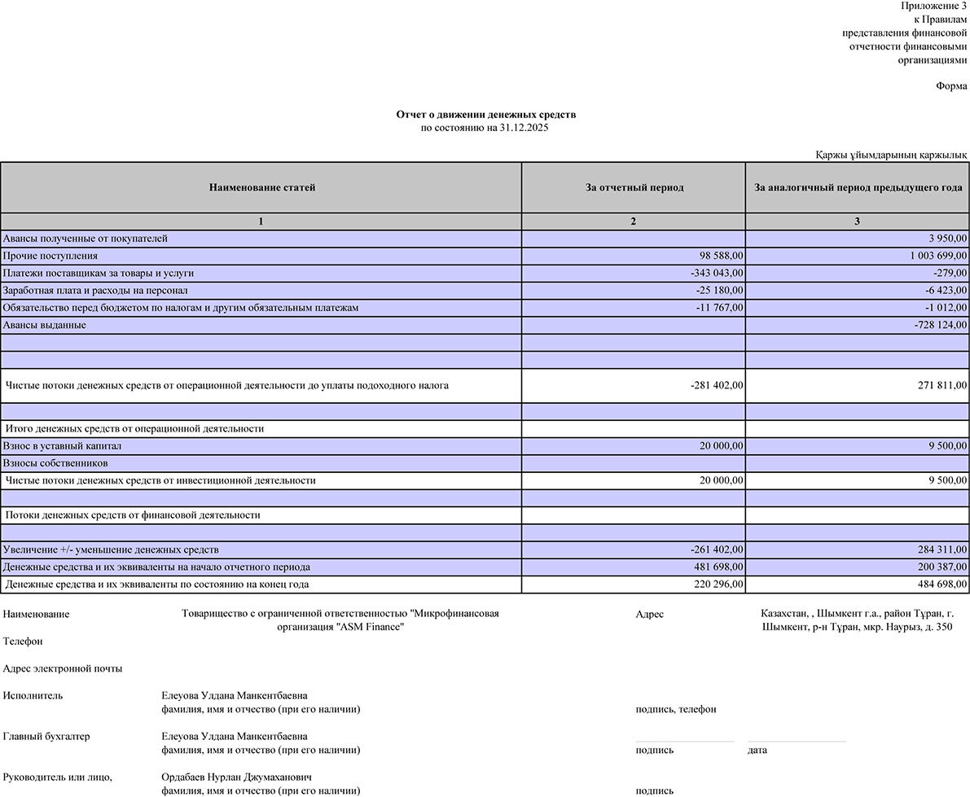Select the date line 'по состоянию на 31.12.2025'
This screenshot has width=970, height=797.
(x=485, y=128)
